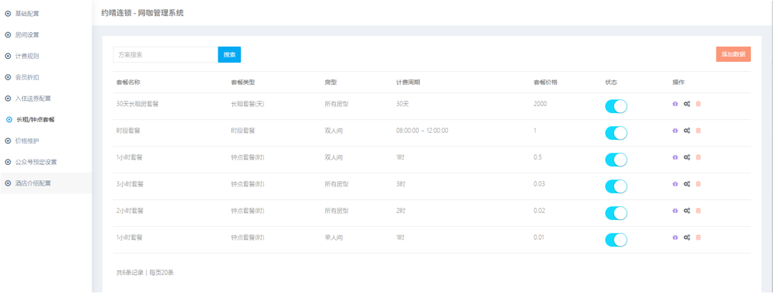This screenshot has height=294, width=773.
Task: Click the 状态 column header
Action: coord(611,82)
